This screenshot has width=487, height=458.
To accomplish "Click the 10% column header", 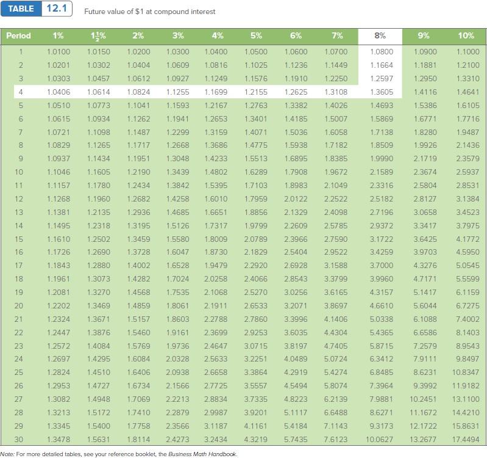I will coord(466,36).
